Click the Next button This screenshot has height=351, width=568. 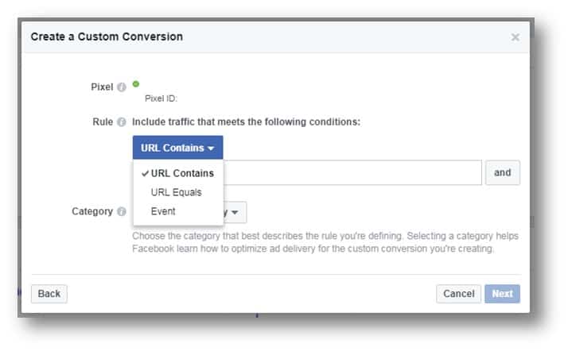[503, 294]
